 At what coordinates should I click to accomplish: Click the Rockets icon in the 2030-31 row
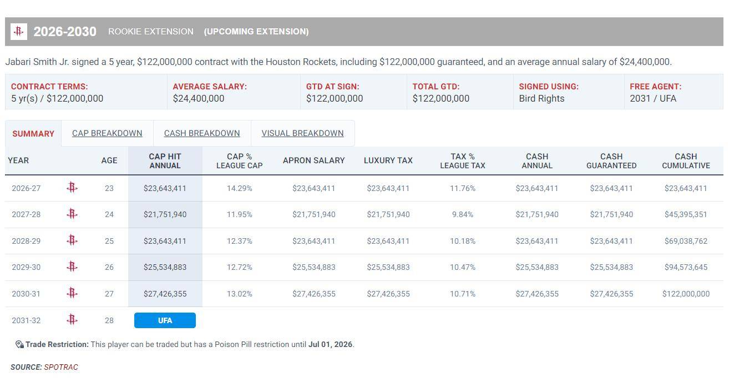[72, 293]
